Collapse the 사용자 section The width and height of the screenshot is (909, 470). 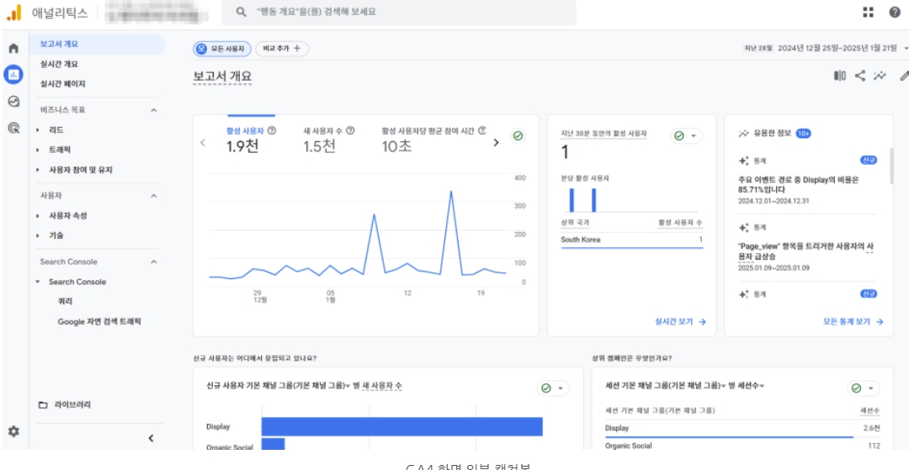[x=154, y=196]
